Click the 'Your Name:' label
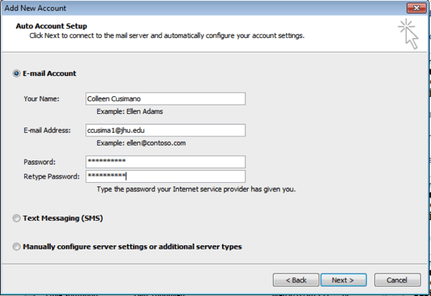431x296 pixels. point(42,99)
